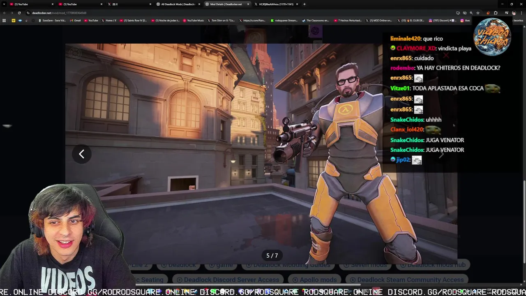Switch to the second (1) YouTube tab
The width and height of the screenshot is (526, 296).
coord(81,4)
